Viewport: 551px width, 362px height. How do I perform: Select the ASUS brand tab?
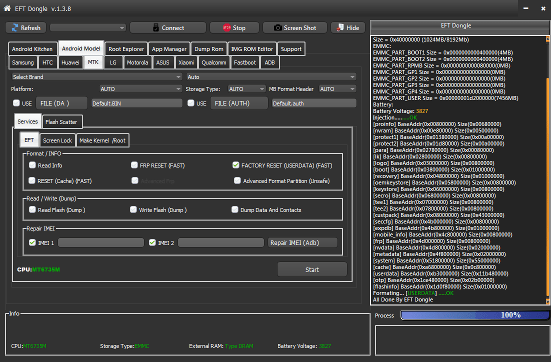pyautogui.click(x=162, y=62)
